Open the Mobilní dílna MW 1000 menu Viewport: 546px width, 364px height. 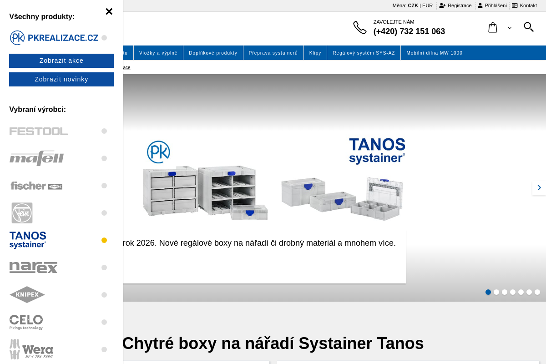(x=435, y=53)
